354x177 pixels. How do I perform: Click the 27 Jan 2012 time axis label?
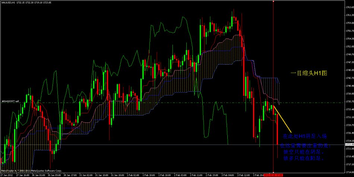7,174
